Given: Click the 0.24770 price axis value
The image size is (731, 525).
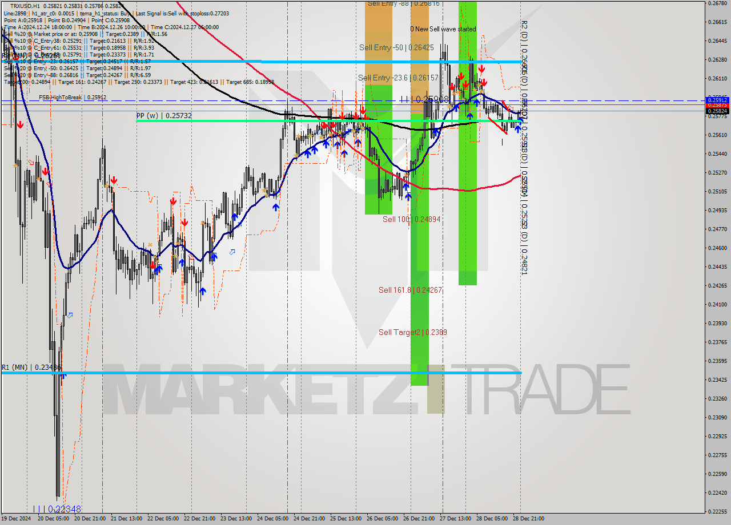Looking at the screenshot, I should coord(717,229).
